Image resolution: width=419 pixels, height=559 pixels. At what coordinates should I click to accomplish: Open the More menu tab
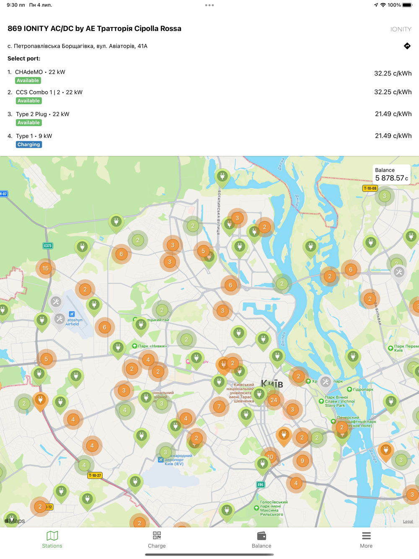coord(366,540)
